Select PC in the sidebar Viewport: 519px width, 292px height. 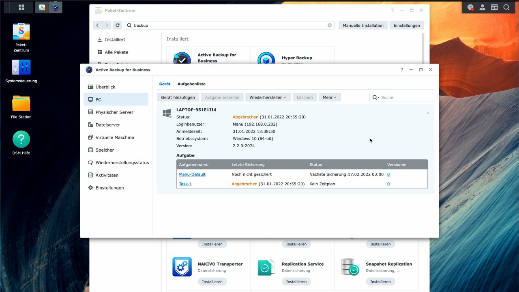(116, 99)
